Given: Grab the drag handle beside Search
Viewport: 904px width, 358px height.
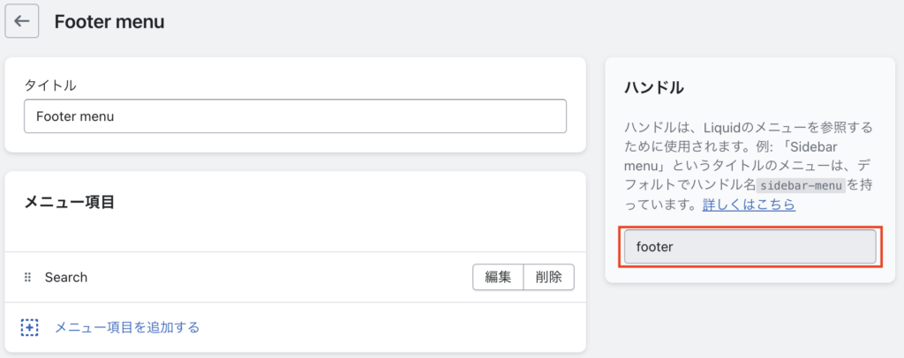Looking at the screenshot, I should click(x=27, y=278).
